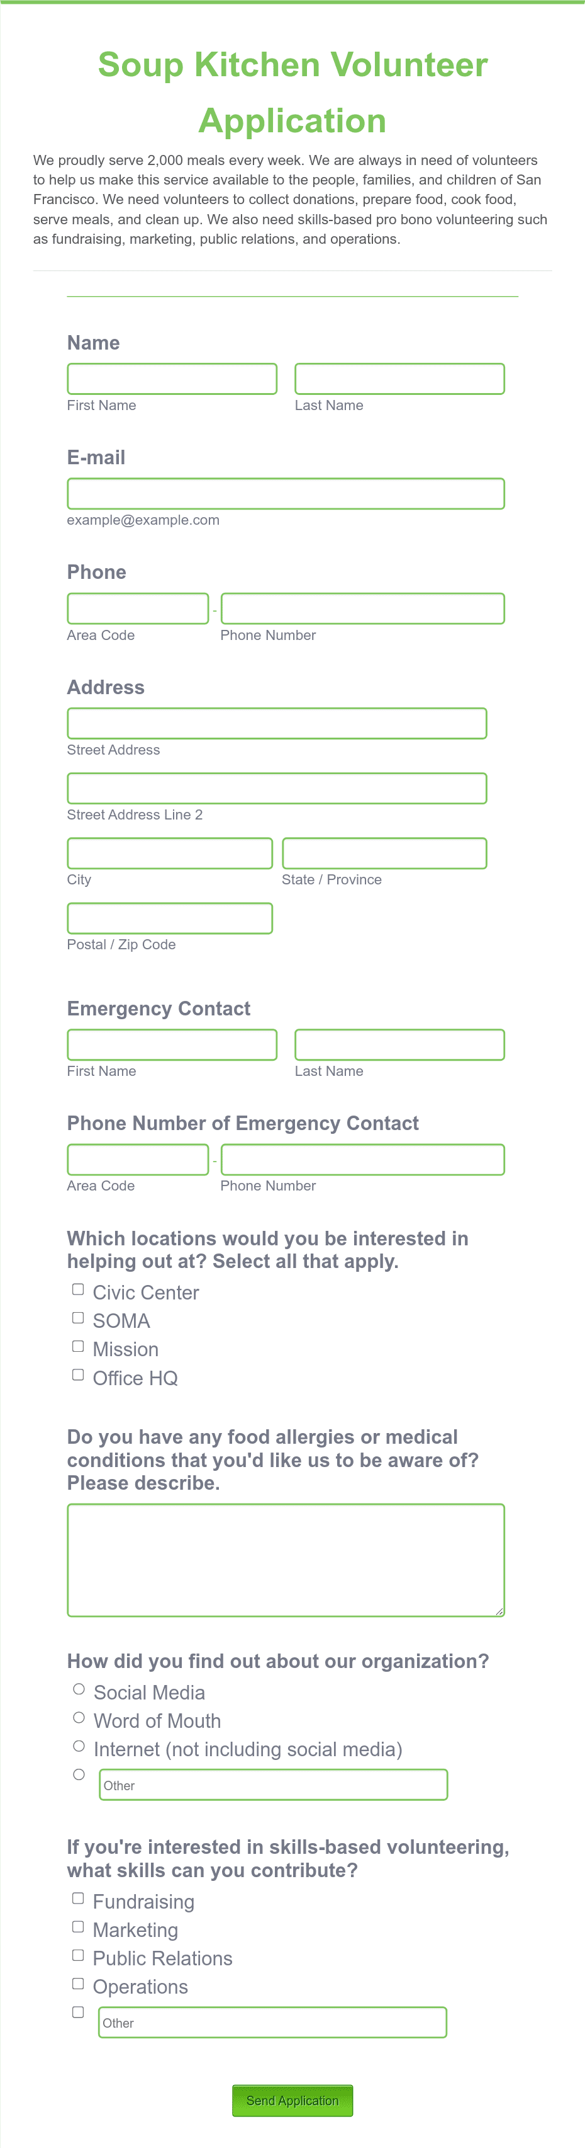This screenshot has width=585, height=2148.
Task: Click the First Name field under Name
Action: tap(172, 378)
